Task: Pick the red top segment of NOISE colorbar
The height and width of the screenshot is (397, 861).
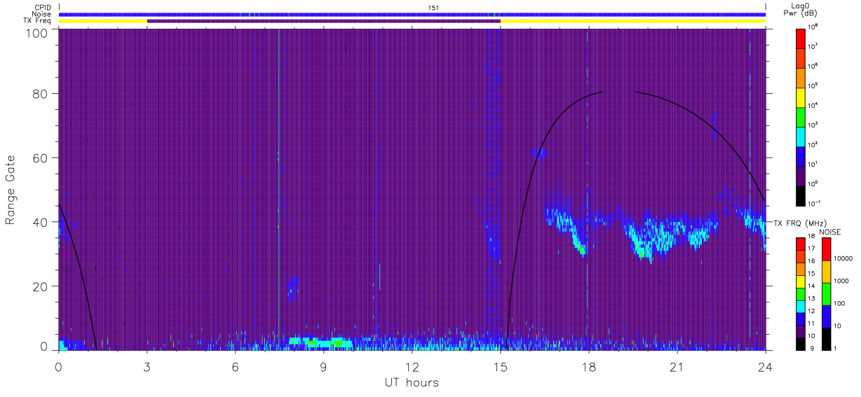Action: point(826,249)
